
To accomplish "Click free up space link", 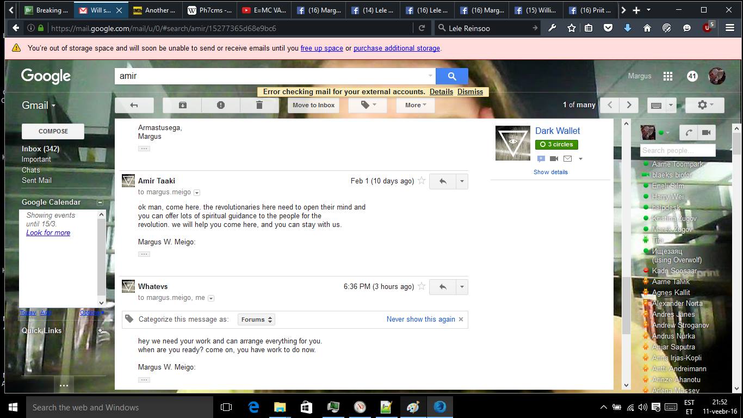I will coord(322,48).
